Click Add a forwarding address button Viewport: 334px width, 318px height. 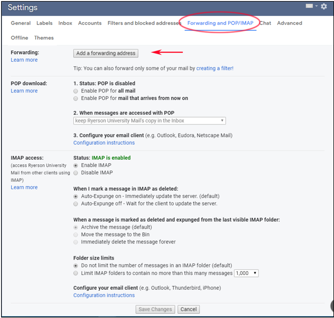tap(106, 53)
